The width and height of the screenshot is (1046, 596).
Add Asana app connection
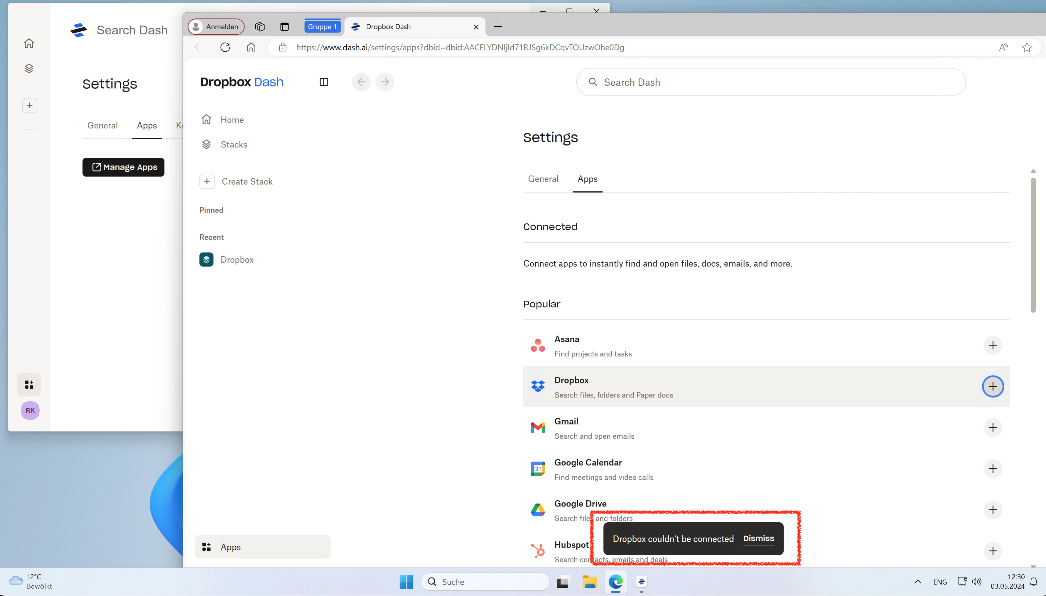point(993,345)
